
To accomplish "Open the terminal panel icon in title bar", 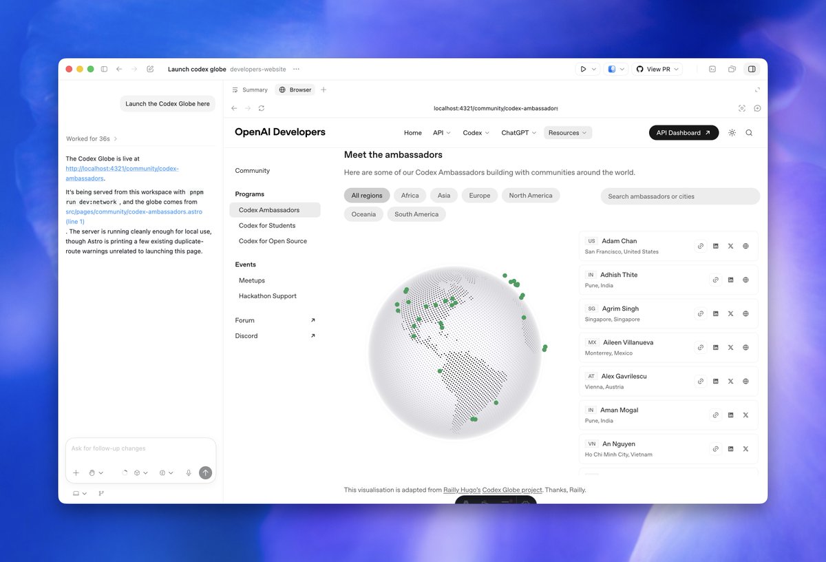I will (x=712, y=69).
